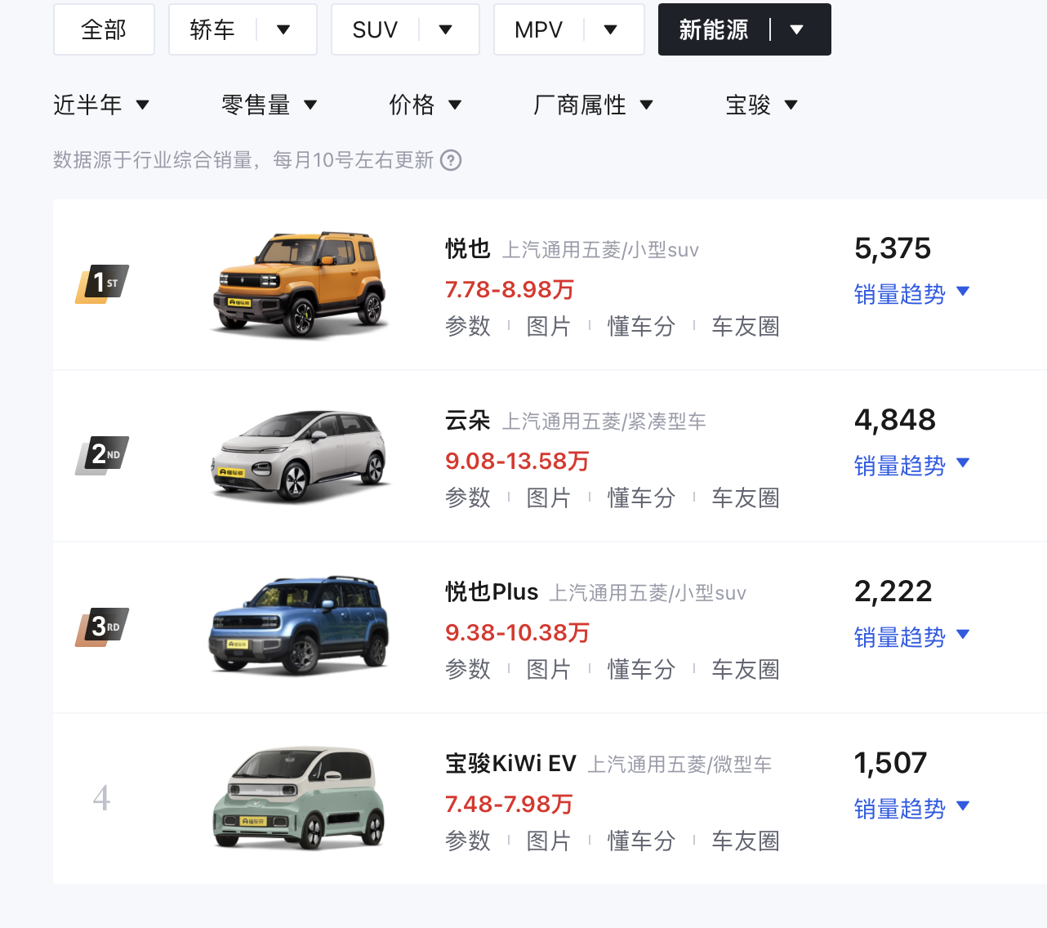
Task: Open 图片 link for 宝骏KiWi EV
Action: click(548, 841)
